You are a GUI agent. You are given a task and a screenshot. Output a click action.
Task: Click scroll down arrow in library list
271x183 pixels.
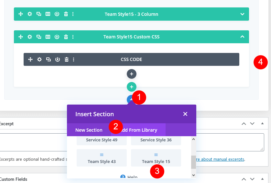(194, 175)
